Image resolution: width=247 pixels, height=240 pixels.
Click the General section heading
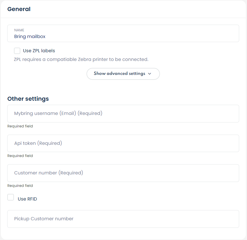(x=19, y=9)
